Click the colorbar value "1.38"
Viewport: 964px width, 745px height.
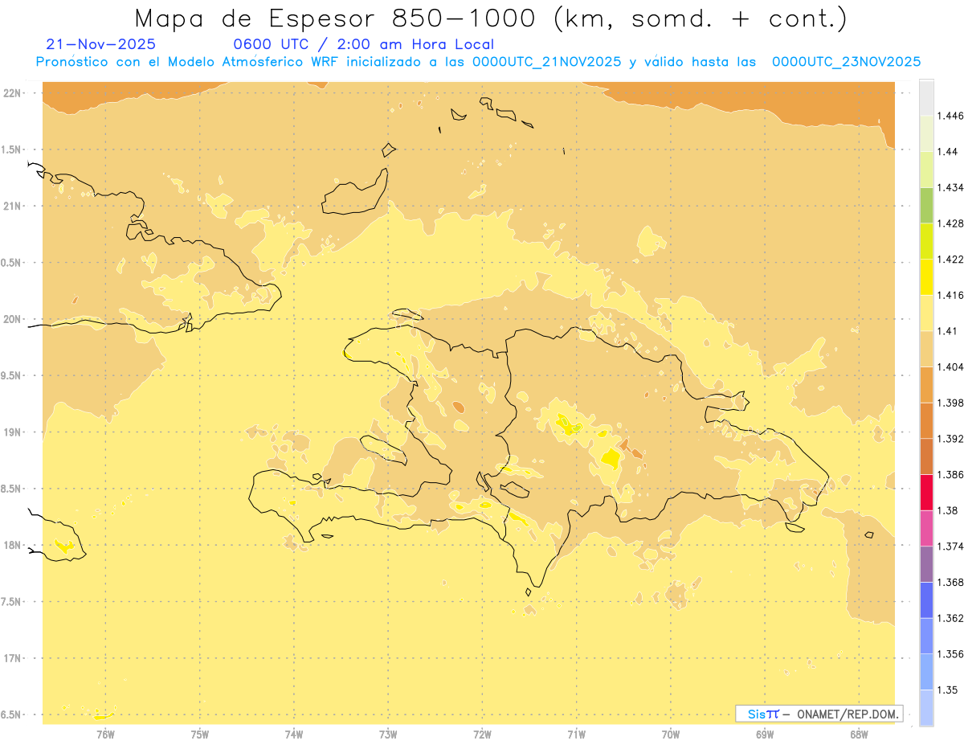tap(947, 510)
